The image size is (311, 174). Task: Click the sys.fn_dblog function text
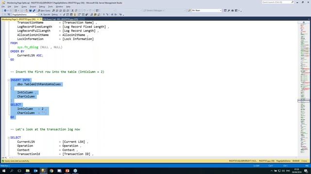[28, 47]
